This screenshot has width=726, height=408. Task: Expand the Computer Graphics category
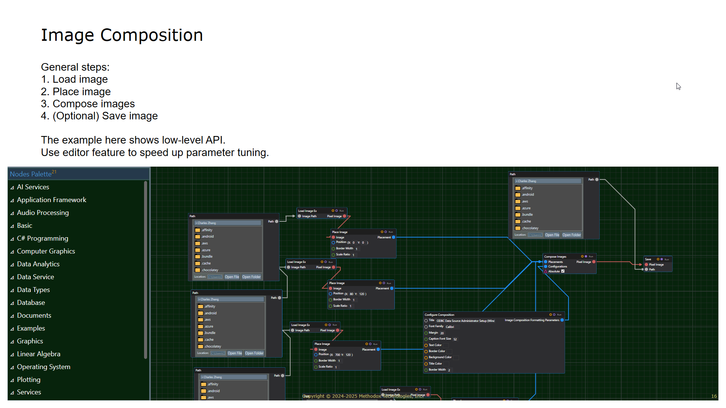(12, 252)
